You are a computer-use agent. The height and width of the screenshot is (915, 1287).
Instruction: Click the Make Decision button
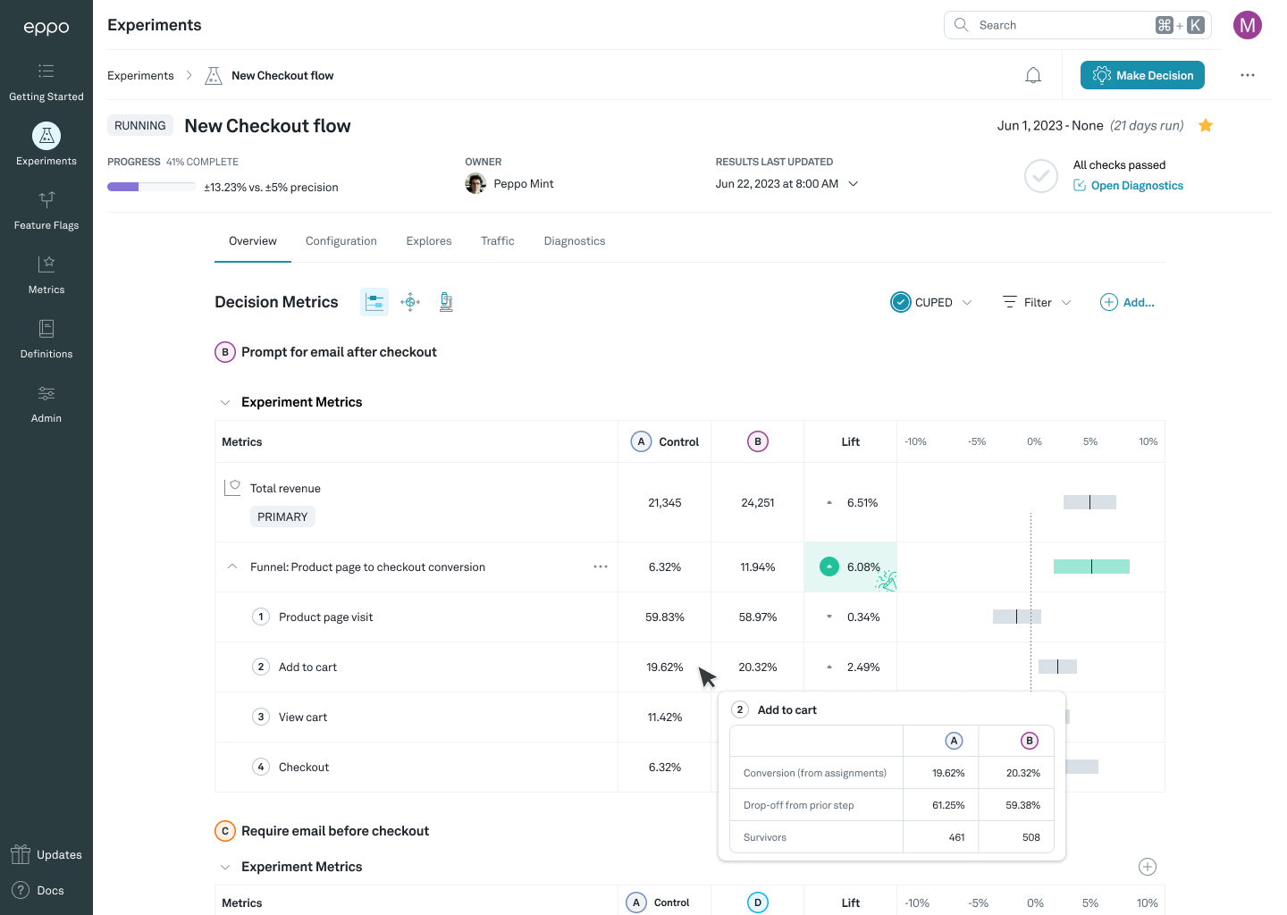coord(1142,75)
